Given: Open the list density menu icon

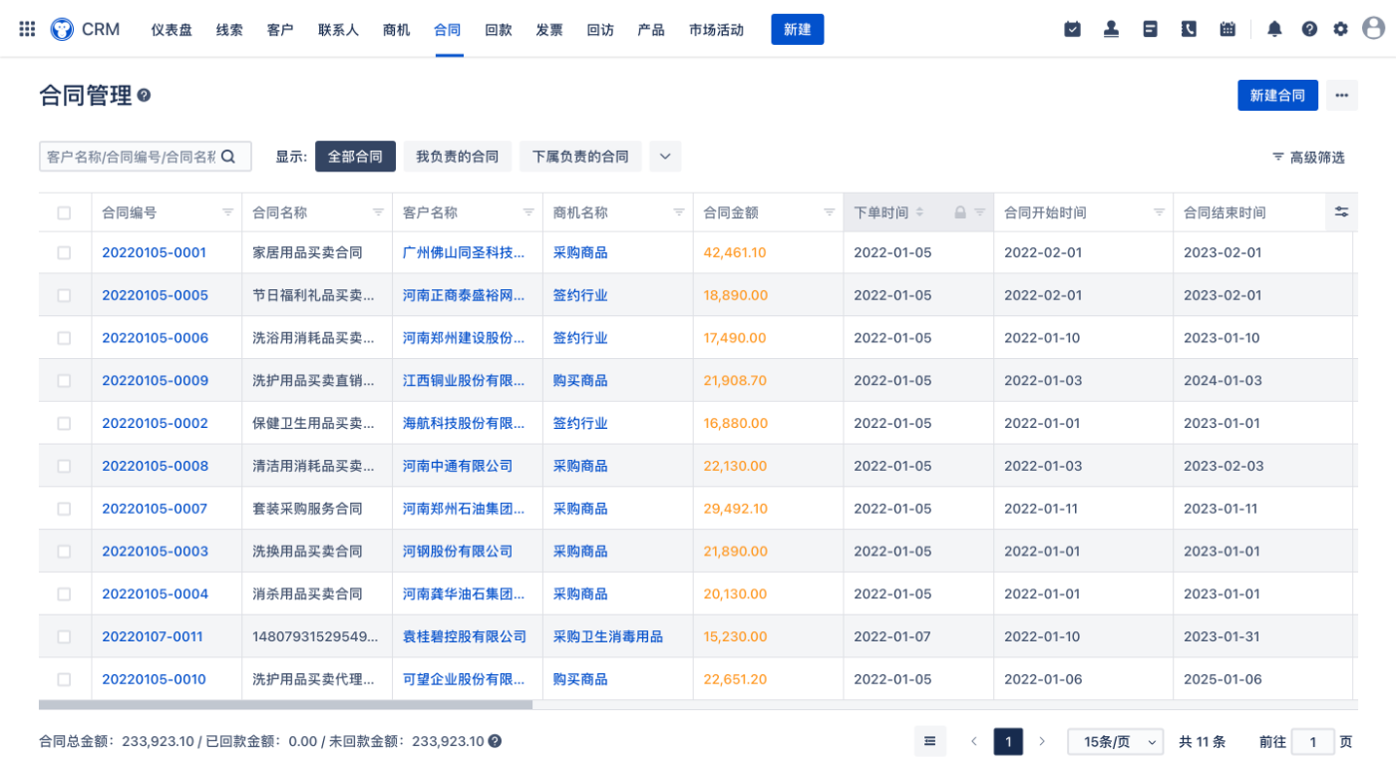Looking at the screenshot, I should (x=929, y=741).
